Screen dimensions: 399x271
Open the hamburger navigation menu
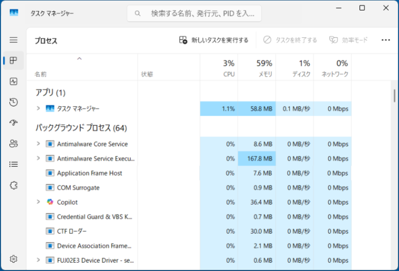[x=14, y=40]
